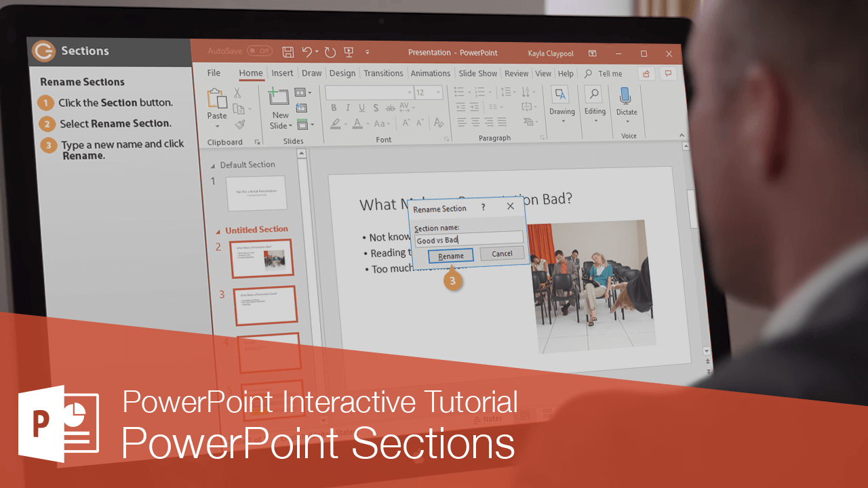Image resolution: width=868 pixels, height=488 pixels.
Task: Enable underline formatting
Action: (361, 108)
